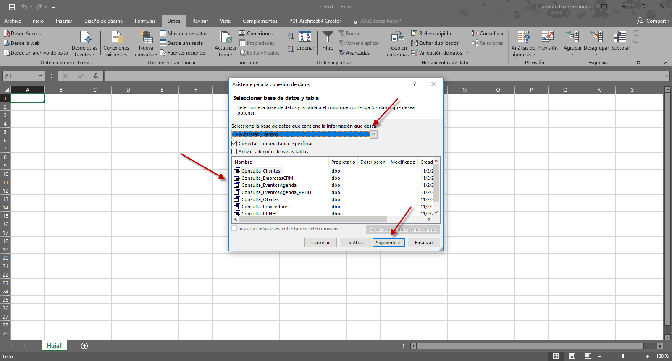The height and width of the screenshot is (361, 672).
Task: Expand the Validación de datos dropdown arrow
Action: (x=467, y=53)
